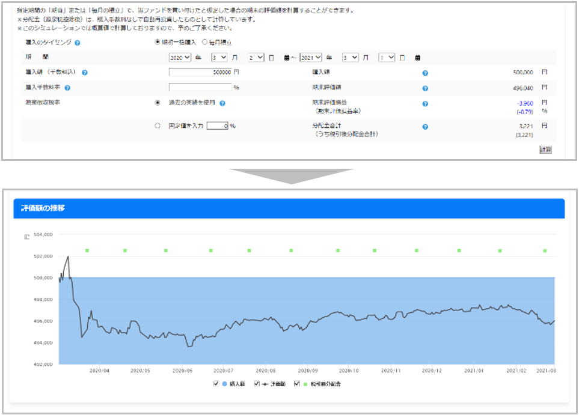Viewport: 579px width, 415px height.
Task: Click the 評価額の推移 chart header
Action: click(x=289, y=208)
